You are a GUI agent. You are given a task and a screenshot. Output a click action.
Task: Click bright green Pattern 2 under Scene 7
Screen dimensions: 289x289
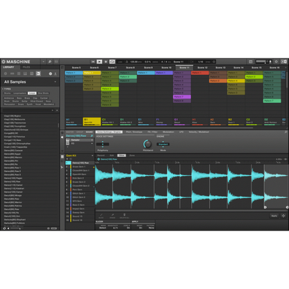pos(110,89)
